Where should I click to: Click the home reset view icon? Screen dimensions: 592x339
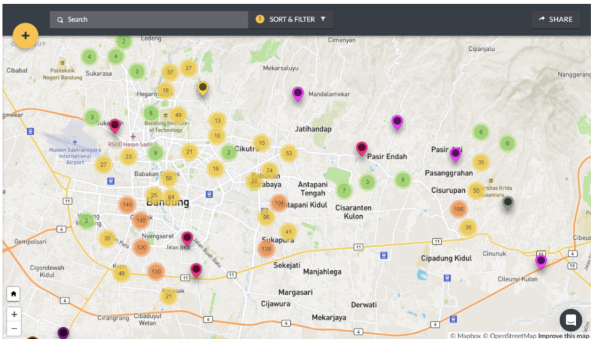(x=14, y=294)
